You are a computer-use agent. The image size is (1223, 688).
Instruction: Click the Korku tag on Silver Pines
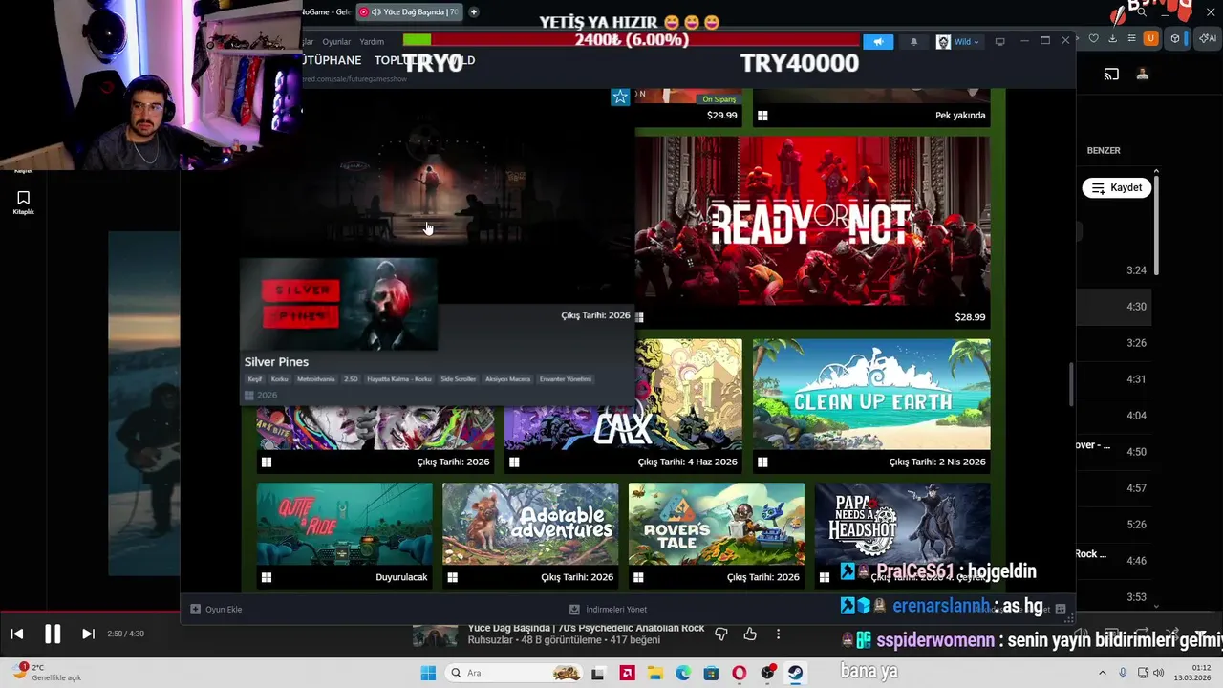coord(279,379)
